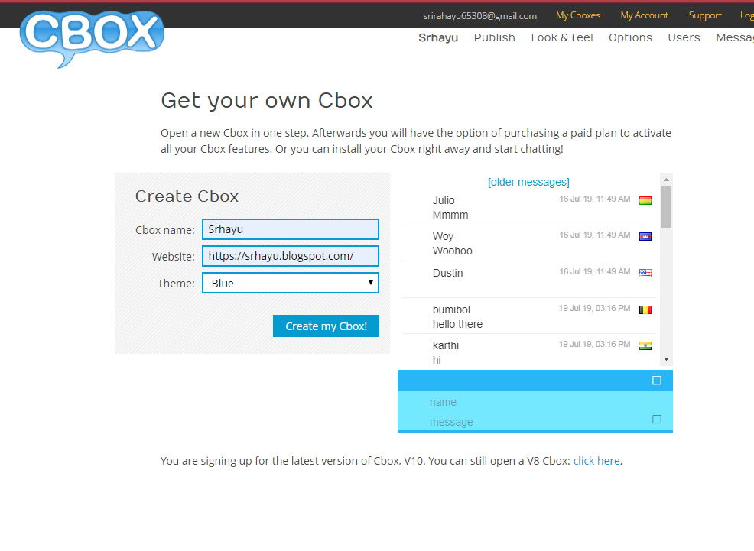Click the message text hello there

coord(457,324)
